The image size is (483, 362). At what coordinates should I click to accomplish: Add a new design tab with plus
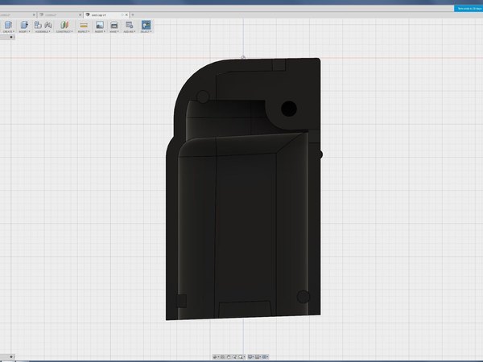[x=133, y=14]
